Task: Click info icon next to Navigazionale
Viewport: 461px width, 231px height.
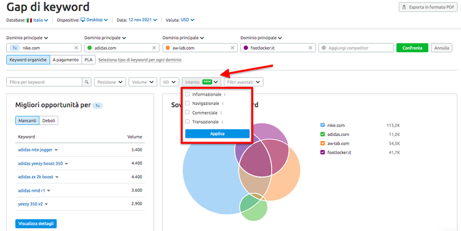Action: pos(223,104)
